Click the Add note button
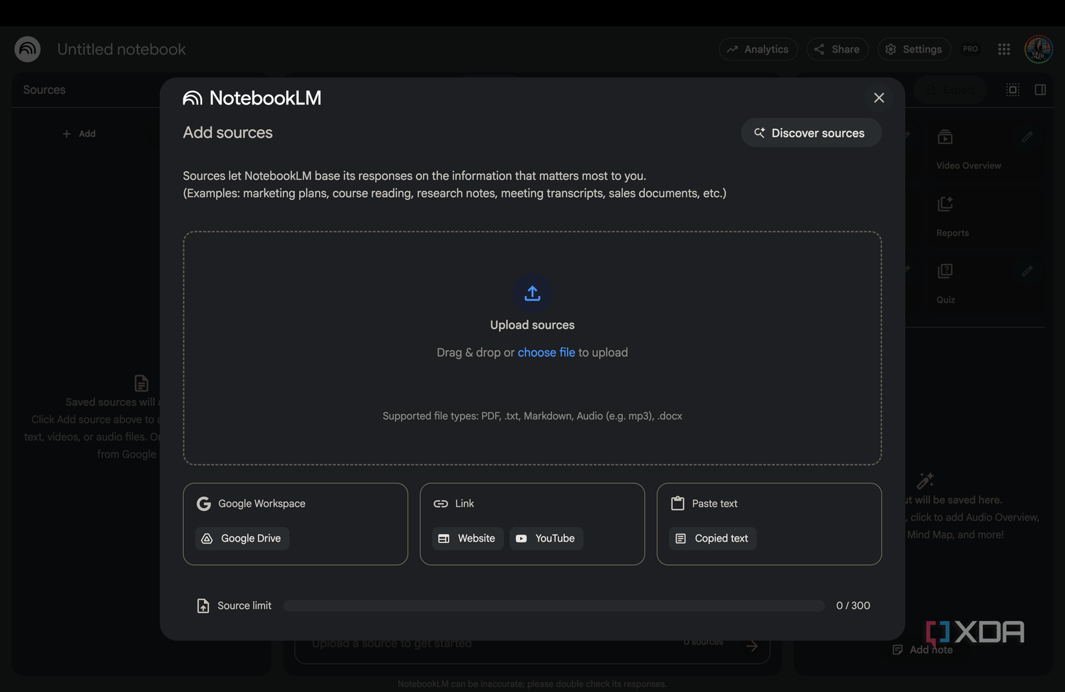This screenshot has width=1065, height=692. click(922, 649)
